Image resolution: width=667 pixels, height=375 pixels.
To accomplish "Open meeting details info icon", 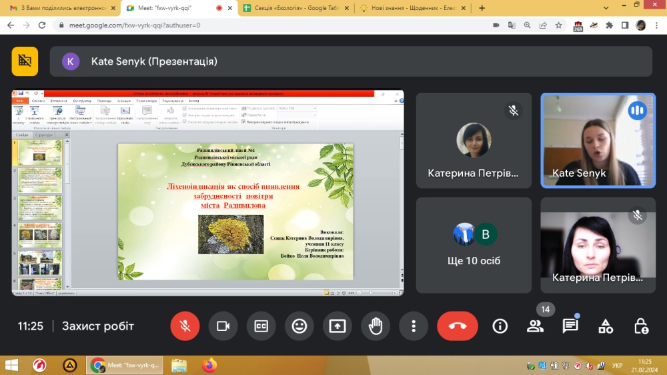I will point(500,326).
